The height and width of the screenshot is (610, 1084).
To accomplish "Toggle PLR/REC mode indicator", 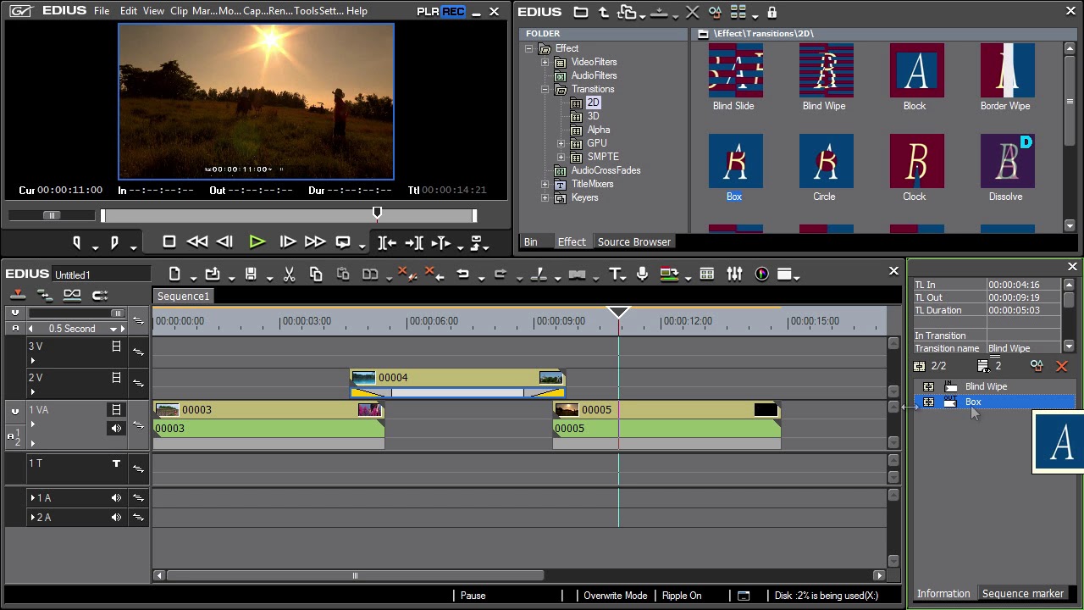I will pos(440,12).
